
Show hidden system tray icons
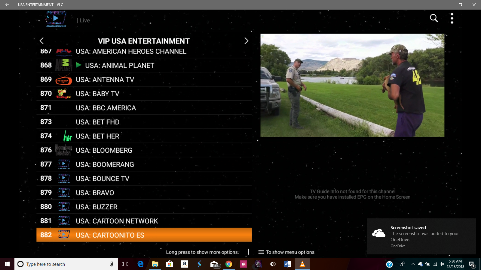click(x=413, y=264)
